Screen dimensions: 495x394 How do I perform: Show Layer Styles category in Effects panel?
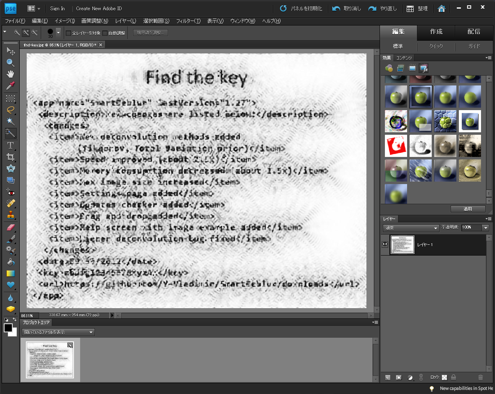pyautogui.click(x=401, y=68)
